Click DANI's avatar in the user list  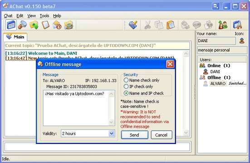click(x=206, y=72)
